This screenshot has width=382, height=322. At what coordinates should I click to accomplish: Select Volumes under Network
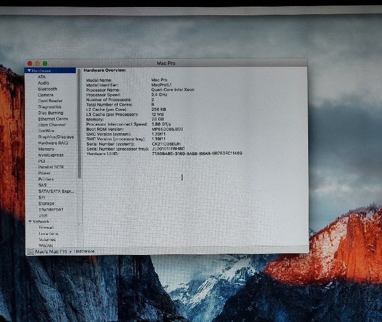click(x=47, y=240)
